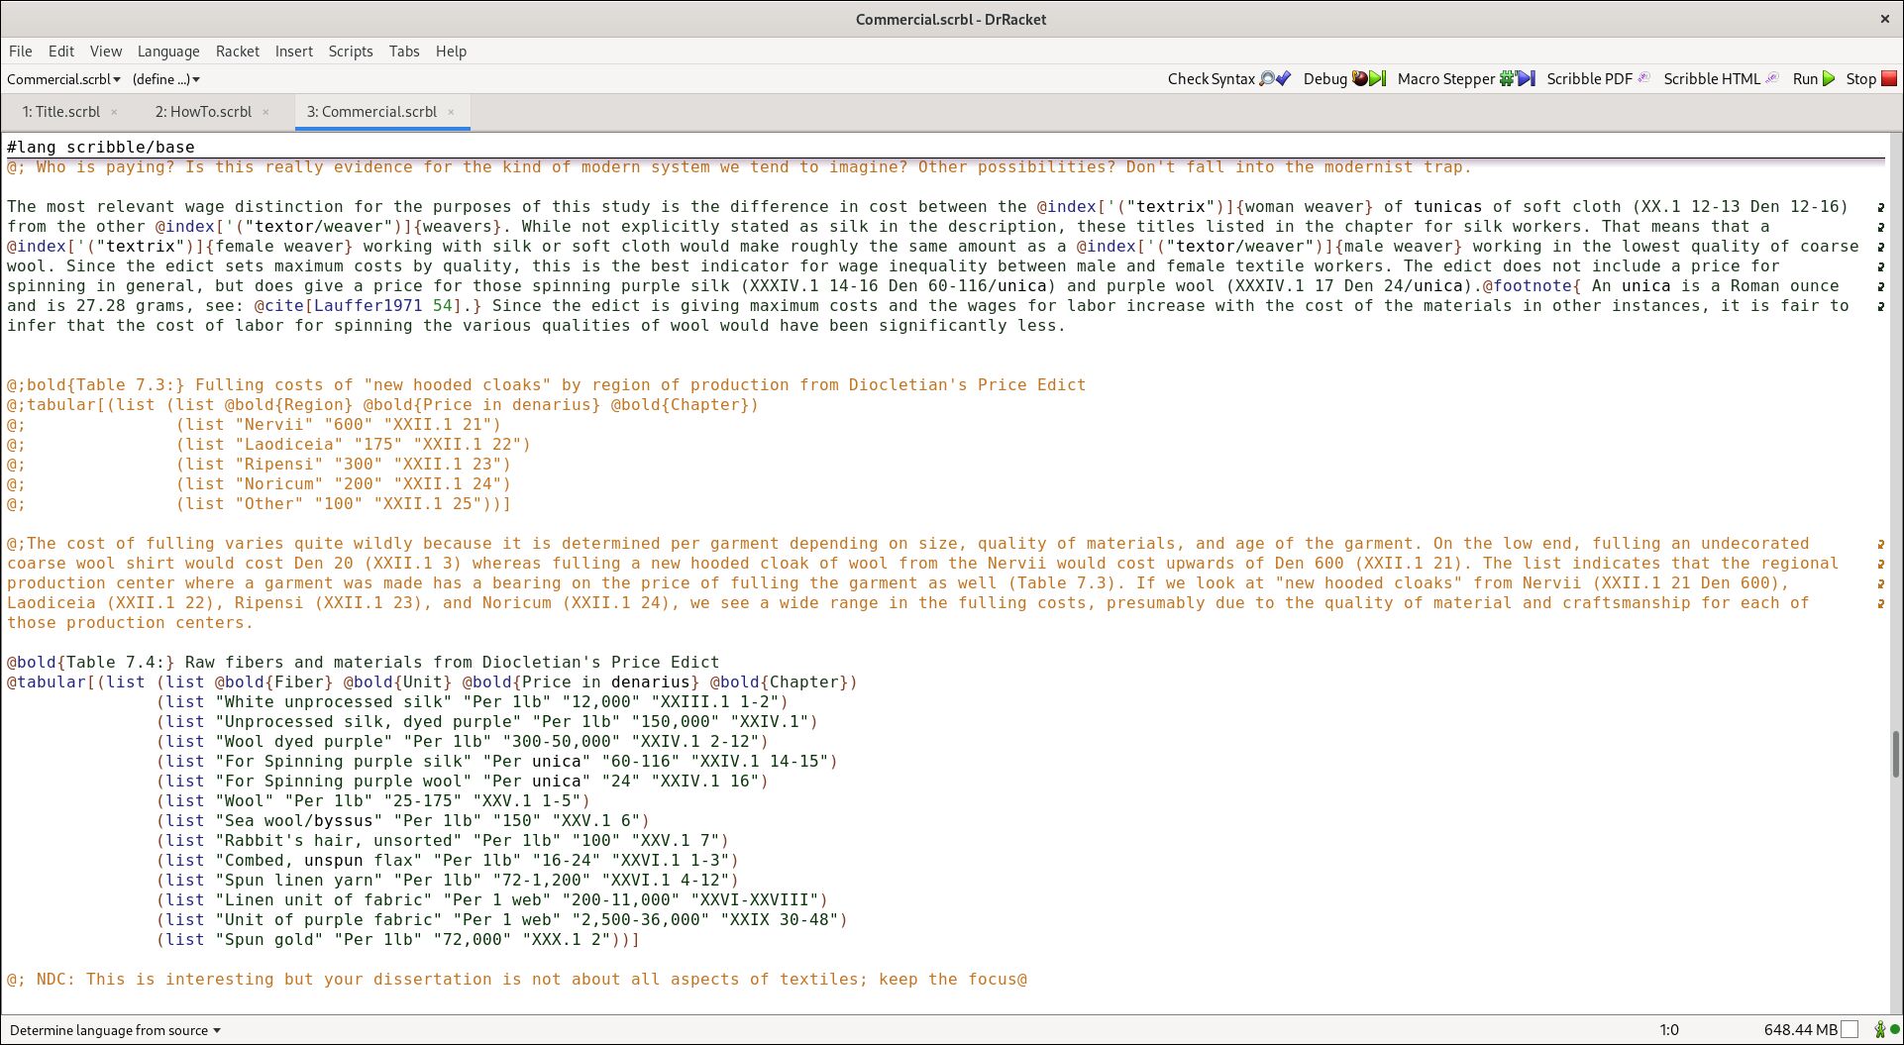Open the Determine language from source dropdown
This screenshot has width=1904, height=1045.
pos(115,1030)
